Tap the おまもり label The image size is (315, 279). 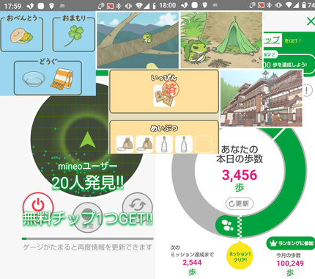74,18
